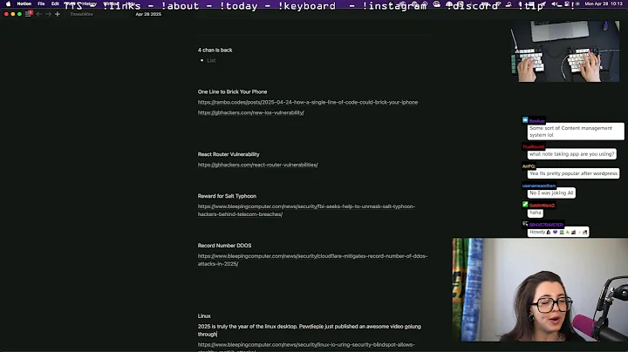Open the bleepingcomputer salt-typhoon FBI link
The height and width of the screenshot is (352, 628).
click(306, 210)
